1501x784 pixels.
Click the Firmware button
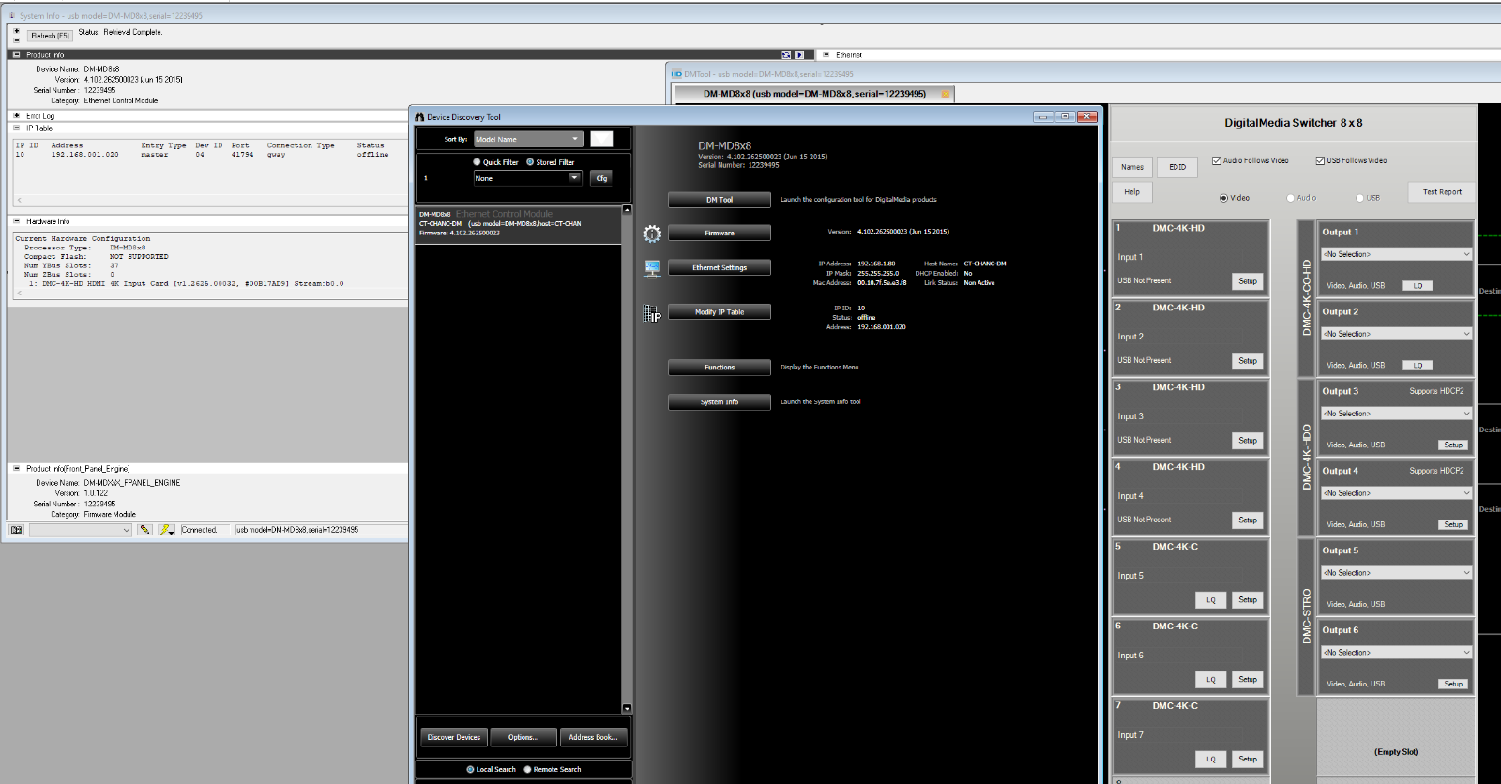[720, 233]
